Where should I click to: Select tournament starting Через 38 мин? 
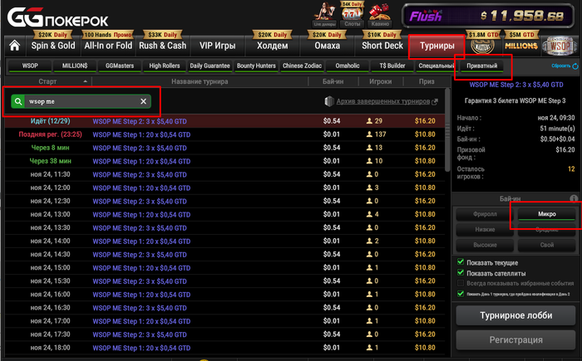[x=225, y=161]
